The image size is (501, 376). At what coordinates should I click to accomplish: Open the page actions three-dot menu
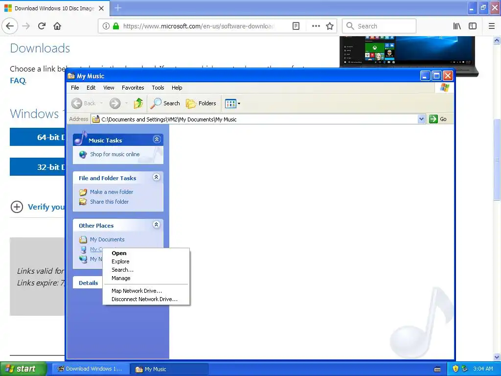coord(316,26)
